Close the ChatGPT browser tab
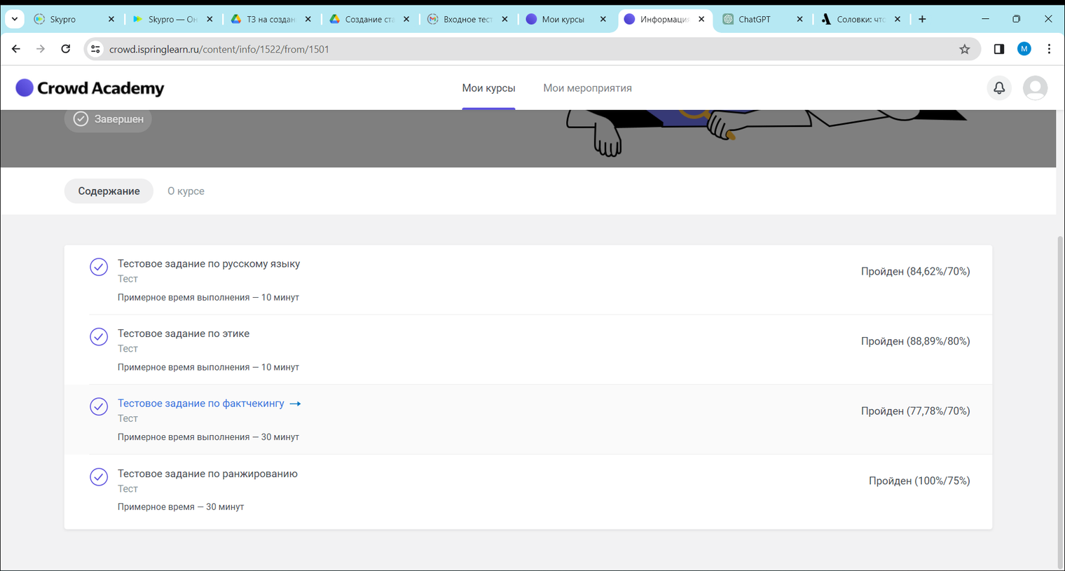 click(799, 20)
